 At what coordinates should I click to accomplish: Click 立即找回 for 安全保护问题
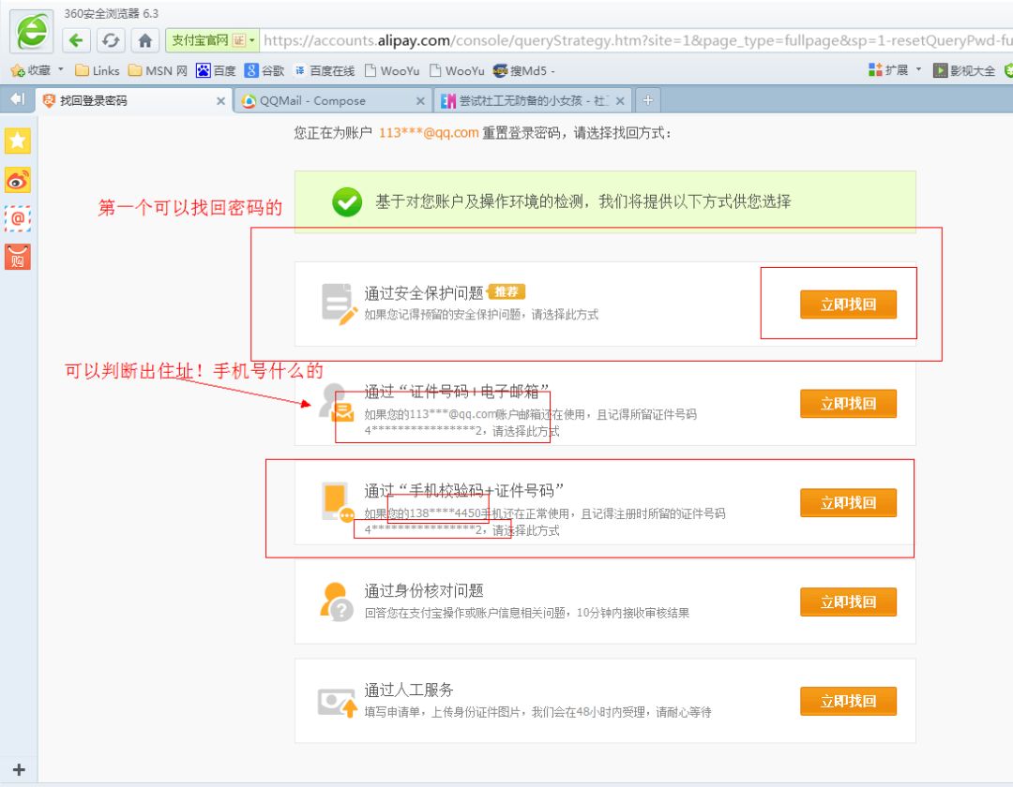tap(848, 304)
